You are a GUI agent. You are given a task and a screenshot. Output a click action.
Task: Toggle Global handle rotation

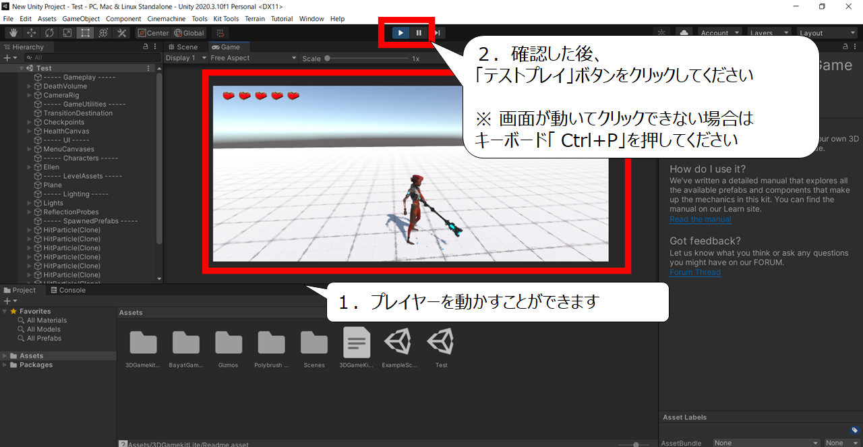[189, 32]
